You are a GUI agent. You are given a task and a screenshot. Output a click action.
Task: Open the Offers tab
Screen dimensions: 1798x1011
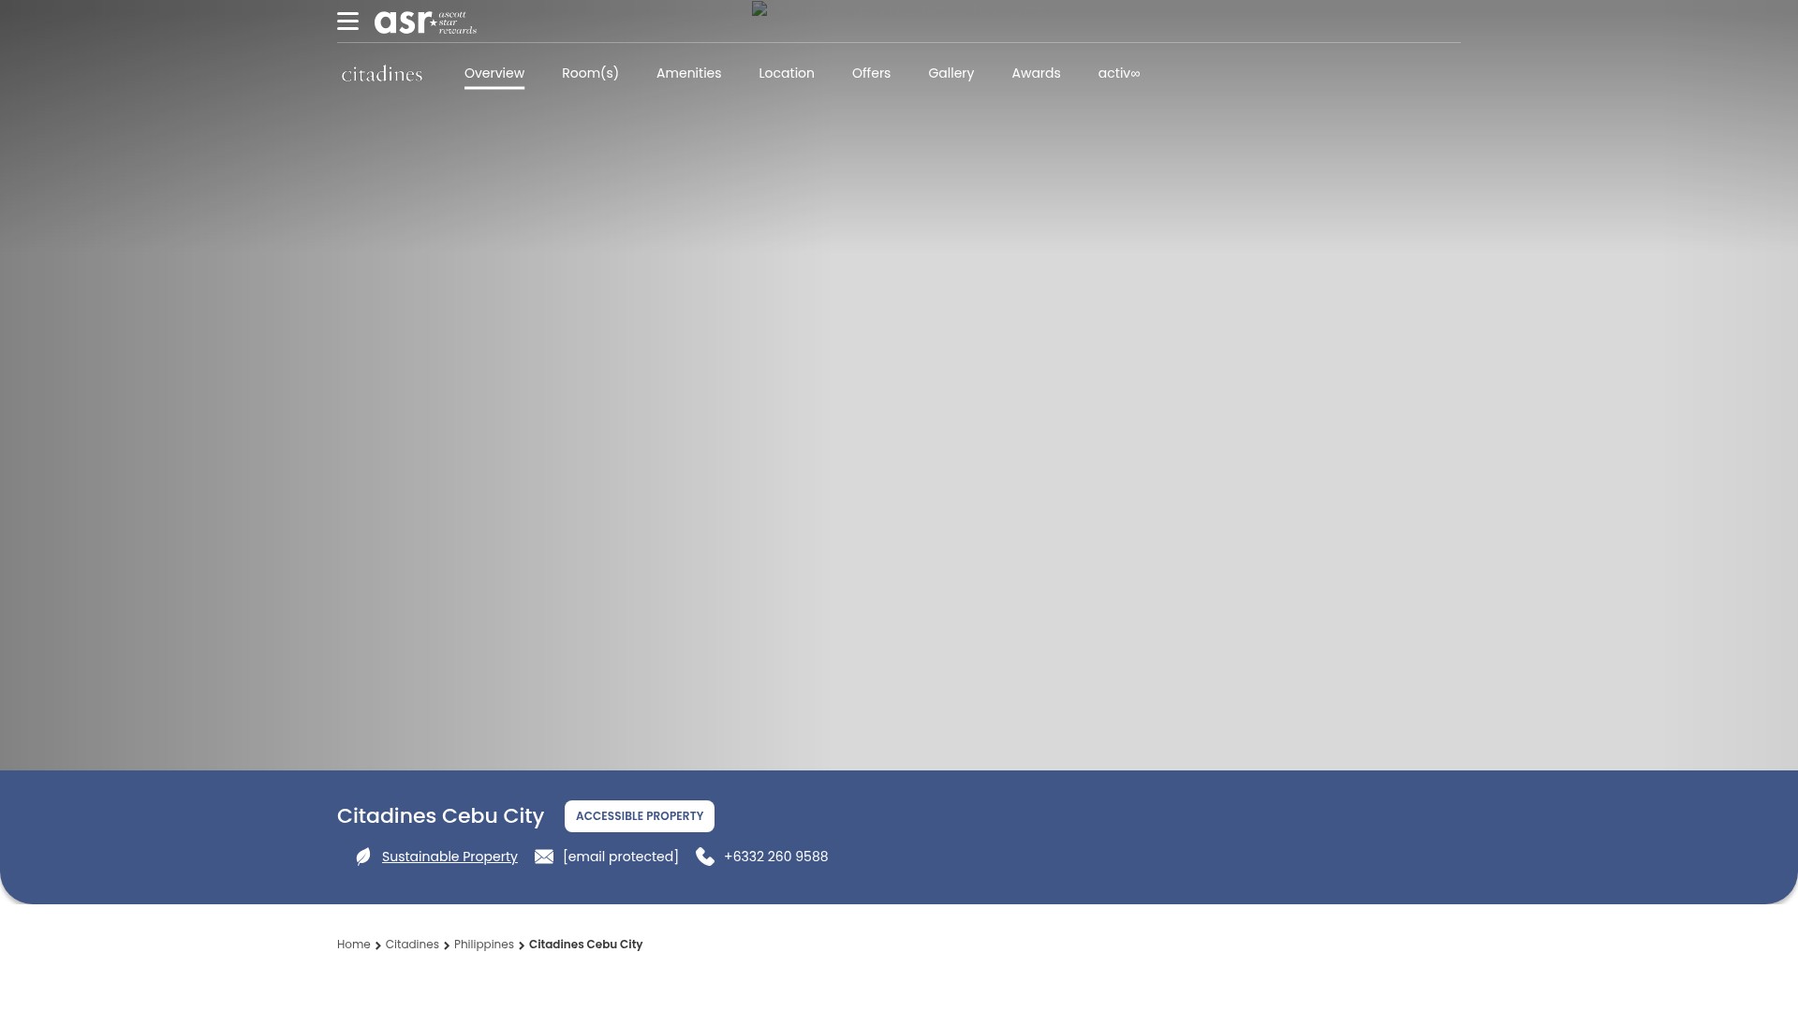tap(871, 73)
